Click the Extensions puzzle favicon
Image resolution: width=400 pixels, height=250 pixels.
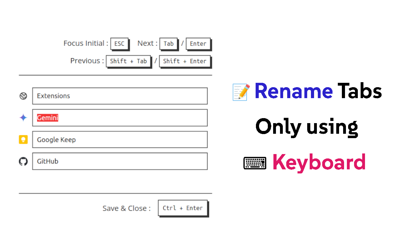pyautogui.click(x=23, y=96)
